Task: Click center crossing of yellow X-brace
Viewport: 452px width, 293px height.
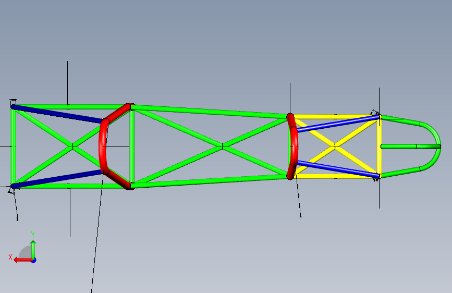Action: coord(335,146)
